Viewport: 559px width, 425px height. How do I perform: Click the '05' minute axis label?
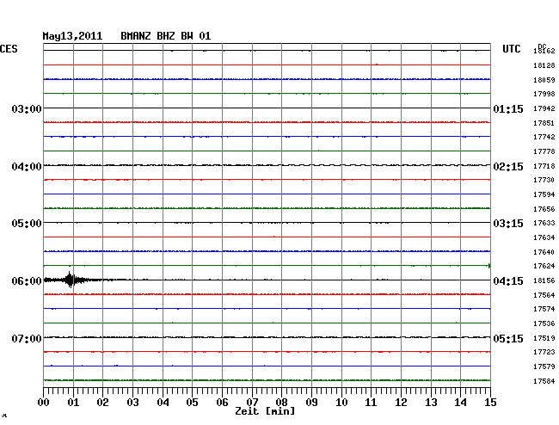(x=192, y=403)
